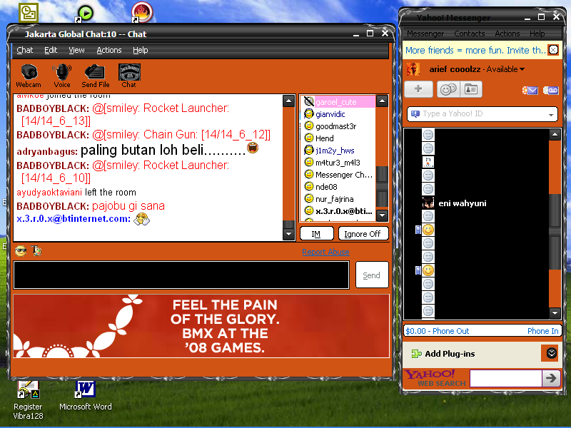Select user j1m2y_hws in the room list

[x=335, y=151]
